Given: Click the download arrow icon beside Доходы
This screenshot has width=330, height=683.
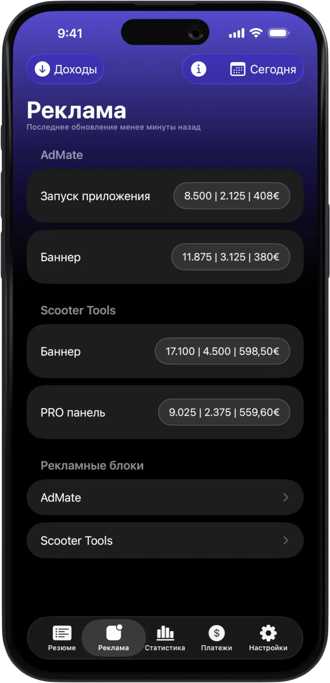Looking at the screenshot, I should point(42,69).
